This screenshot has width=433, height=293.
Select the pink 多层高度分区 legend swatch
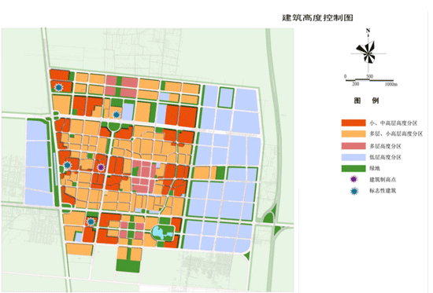pyautogui.click(x=353, y=146)
